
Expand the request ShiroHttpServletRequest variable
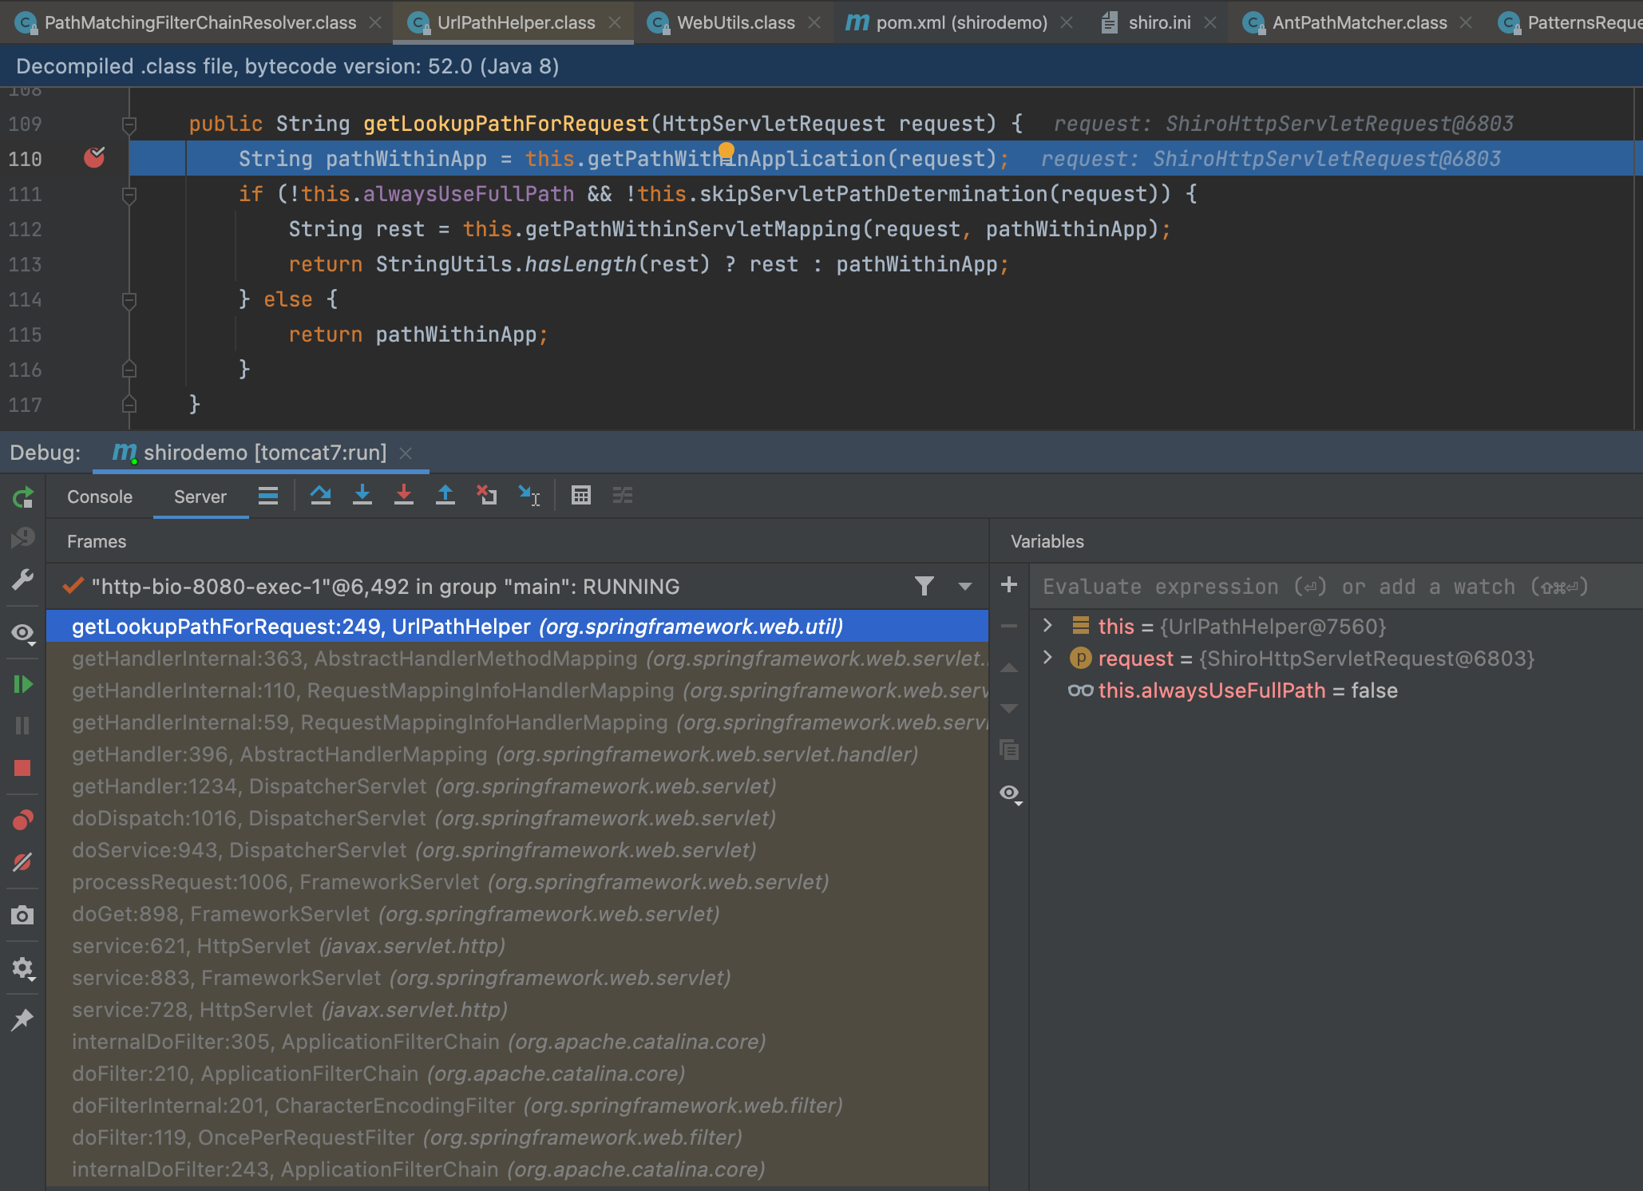tap(1048, 658)
